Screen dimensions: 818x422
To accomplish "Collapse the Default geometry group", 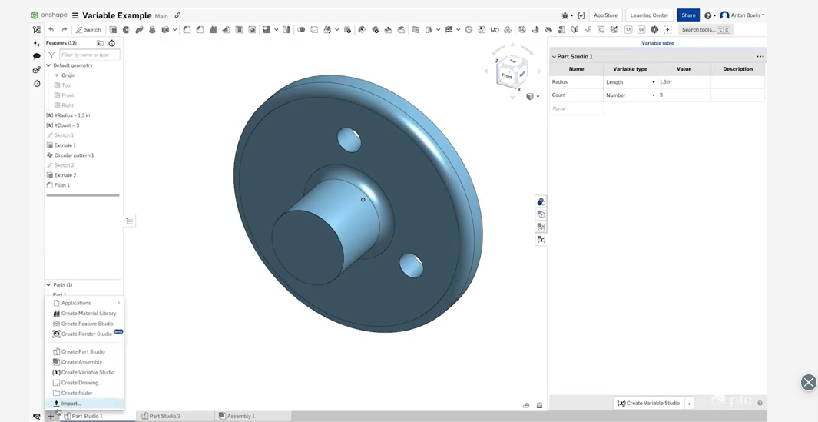I will point(48,65).
